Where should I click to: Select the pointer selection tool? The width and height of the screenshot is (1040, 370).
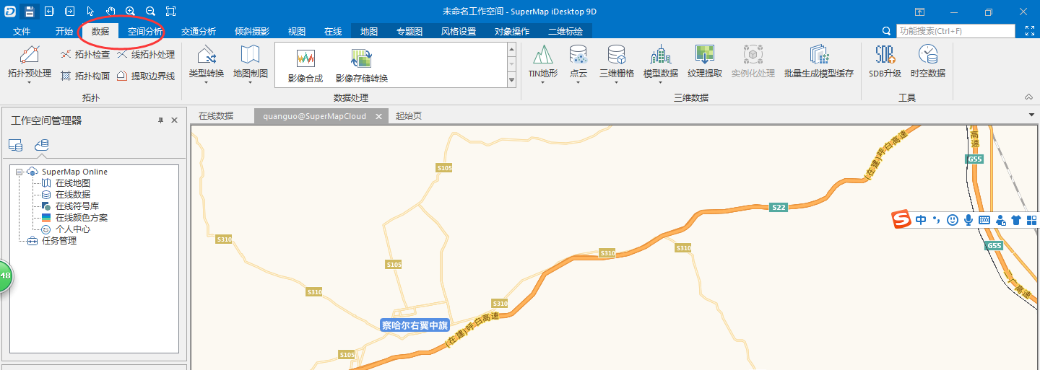pos(90,12)
